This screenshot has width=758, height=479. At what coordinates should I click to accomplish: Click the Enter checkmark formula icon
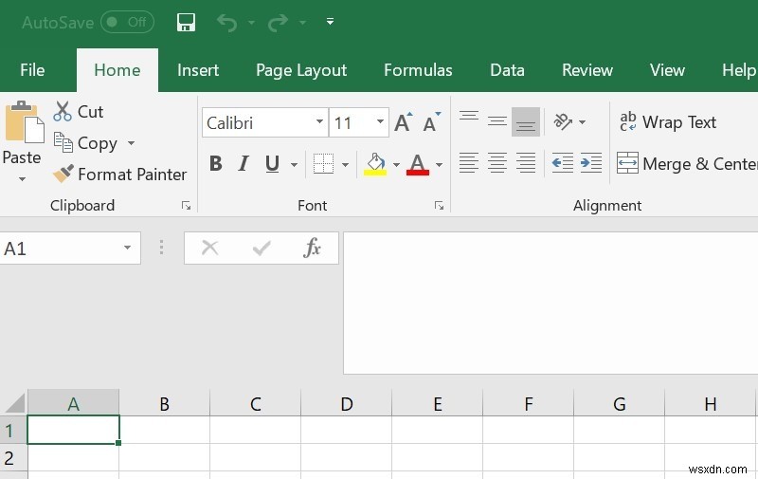(x=262, y=249)
